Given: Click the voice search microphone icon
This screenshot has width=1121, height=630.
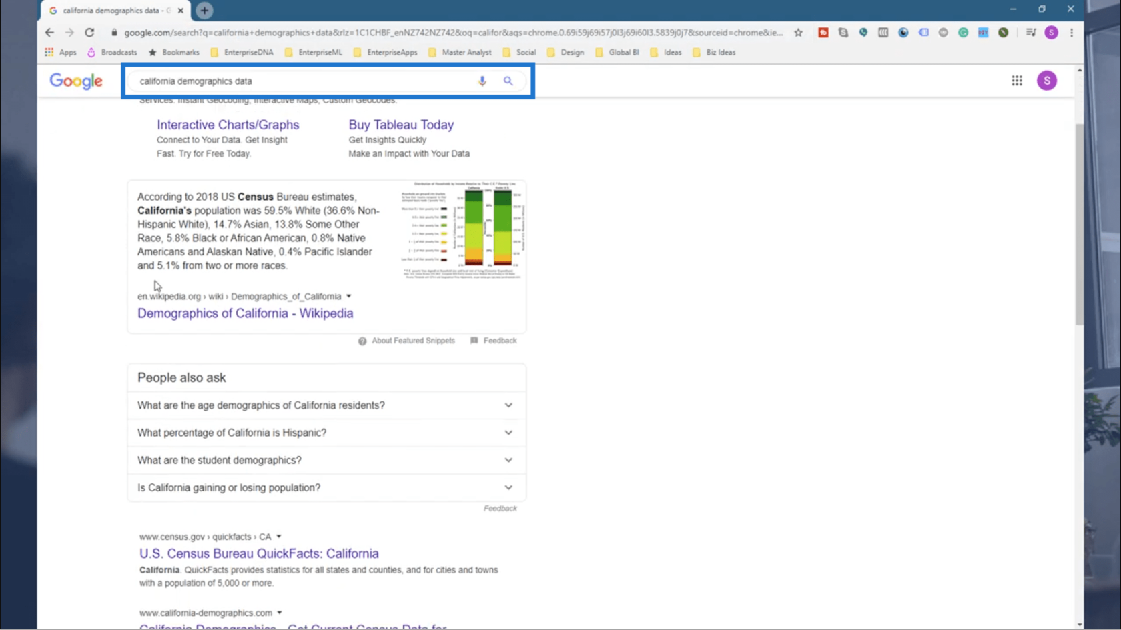Looking at the screenshot, I should pos(482,81).
